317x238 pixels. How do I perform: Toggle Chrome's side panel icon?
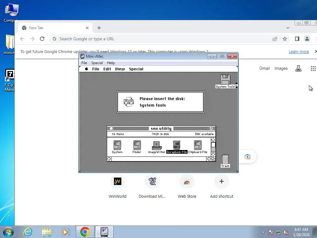[297, 39]
